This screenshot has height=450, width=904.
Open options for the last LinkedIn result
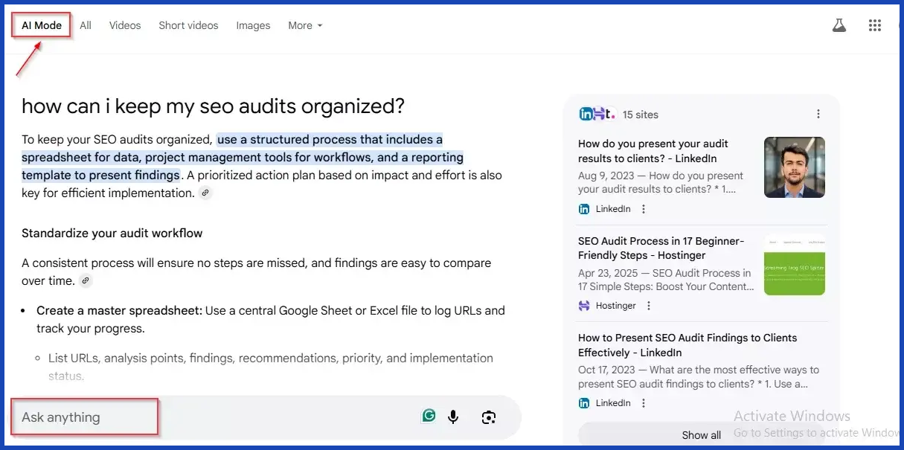pos(644,403)
